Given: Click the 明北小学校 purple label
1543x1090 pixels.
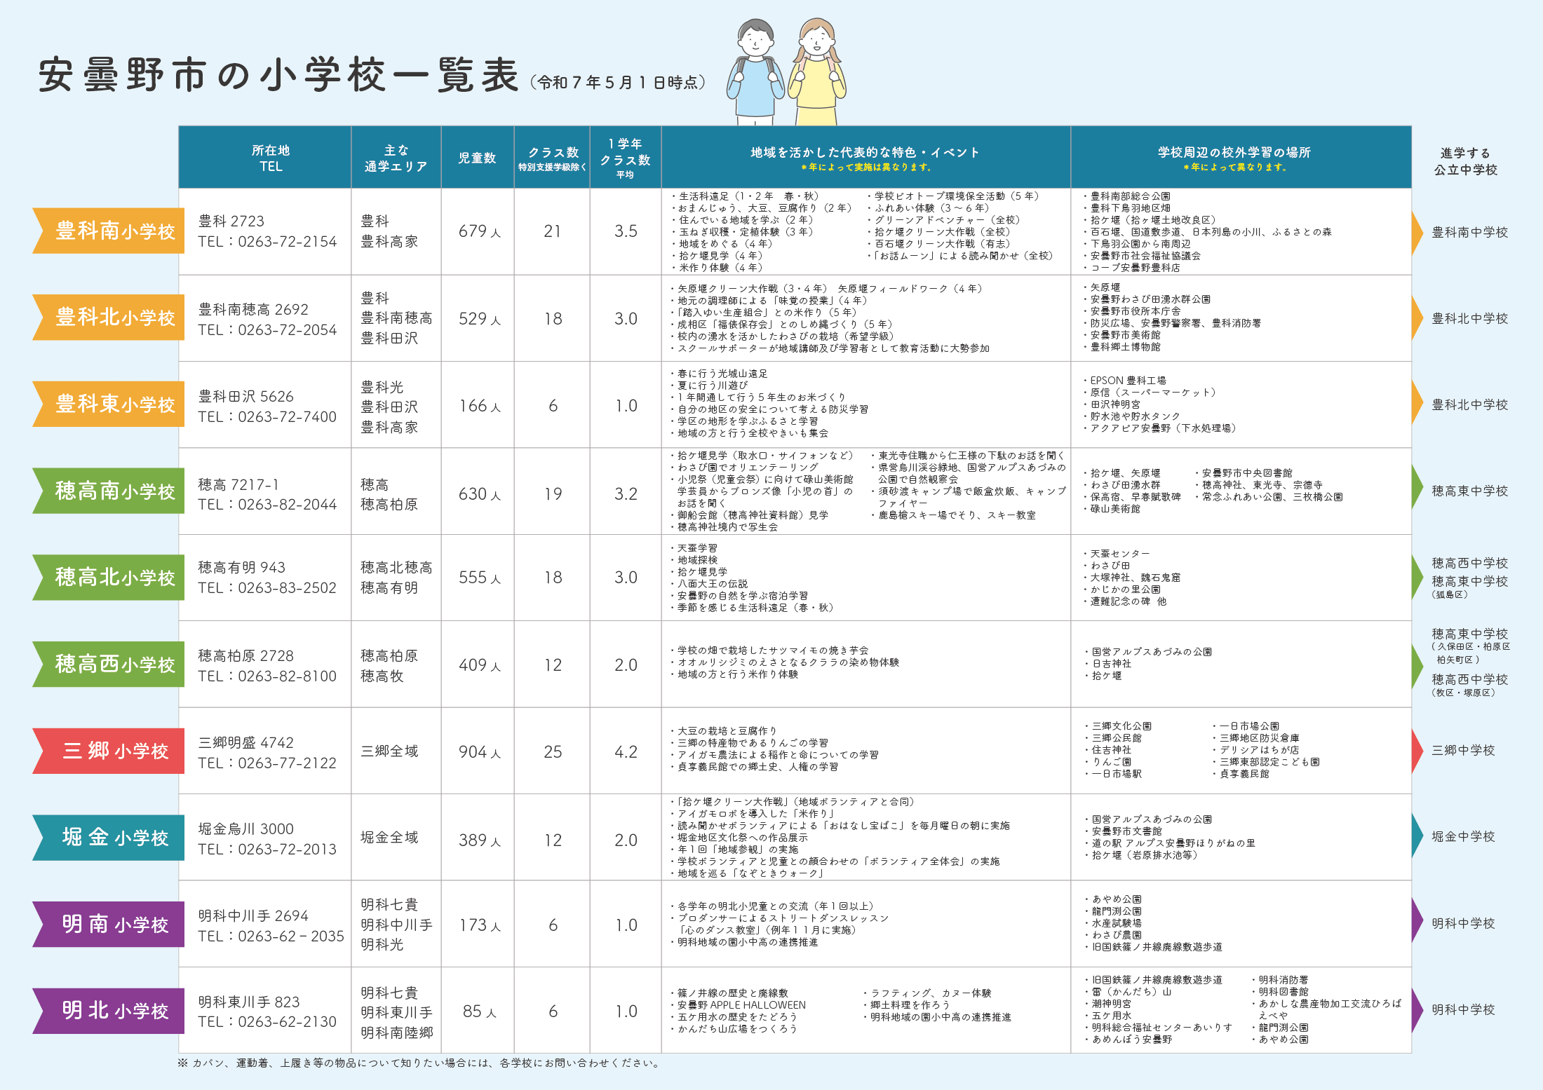Looking at the screenshot, I should point(112,1010).
